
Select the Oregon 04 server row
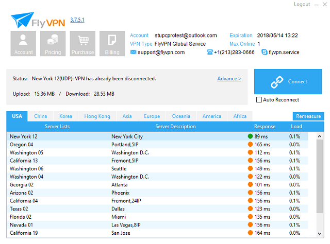click(x=157, y=144)
